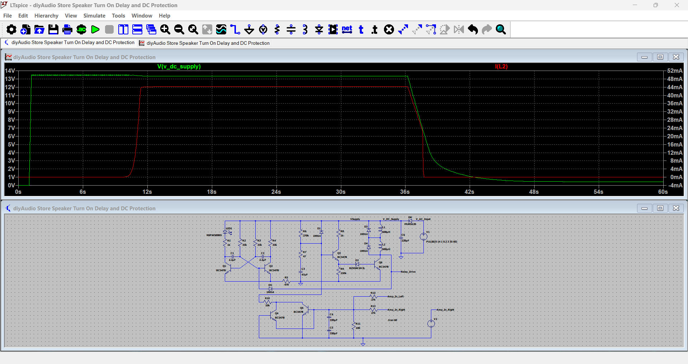Cascade windows using toolbar icon

tap(151, 29)
